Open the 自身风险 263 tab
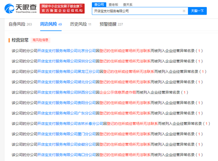218x161 pixels. tap(20, 24)
